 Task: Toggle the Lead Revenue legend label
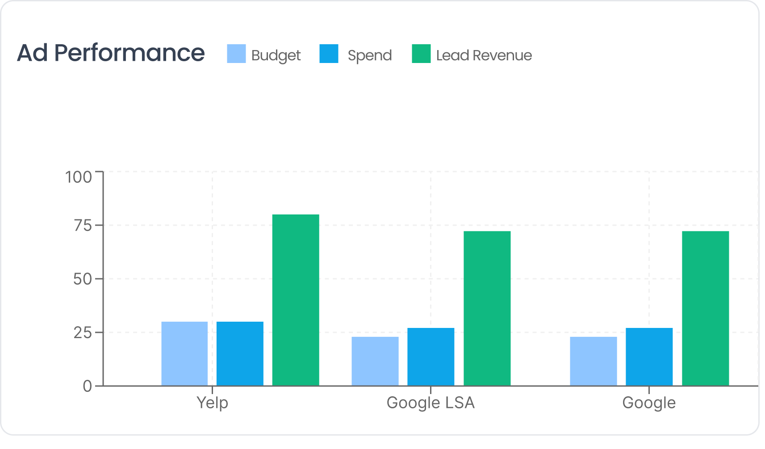coord(484,55)
